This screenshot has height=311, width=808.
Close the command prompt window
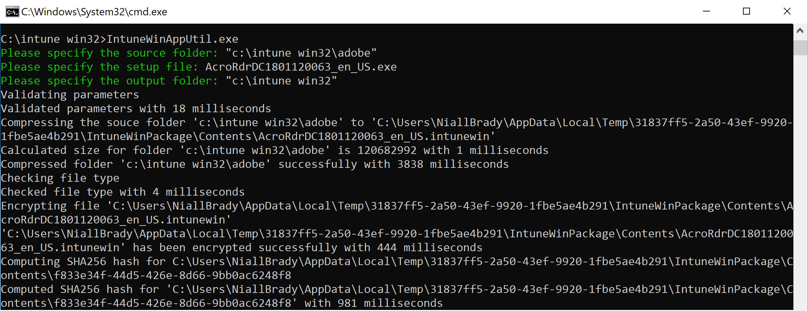787,11
